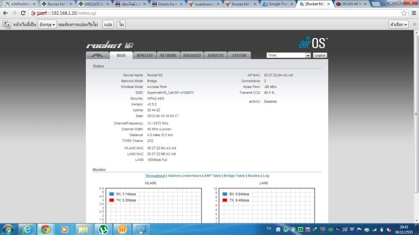Viewport: 419px width, 235px height.
Task: Click the Logout button
Action: pyautogui.click(x=320, y=55)
